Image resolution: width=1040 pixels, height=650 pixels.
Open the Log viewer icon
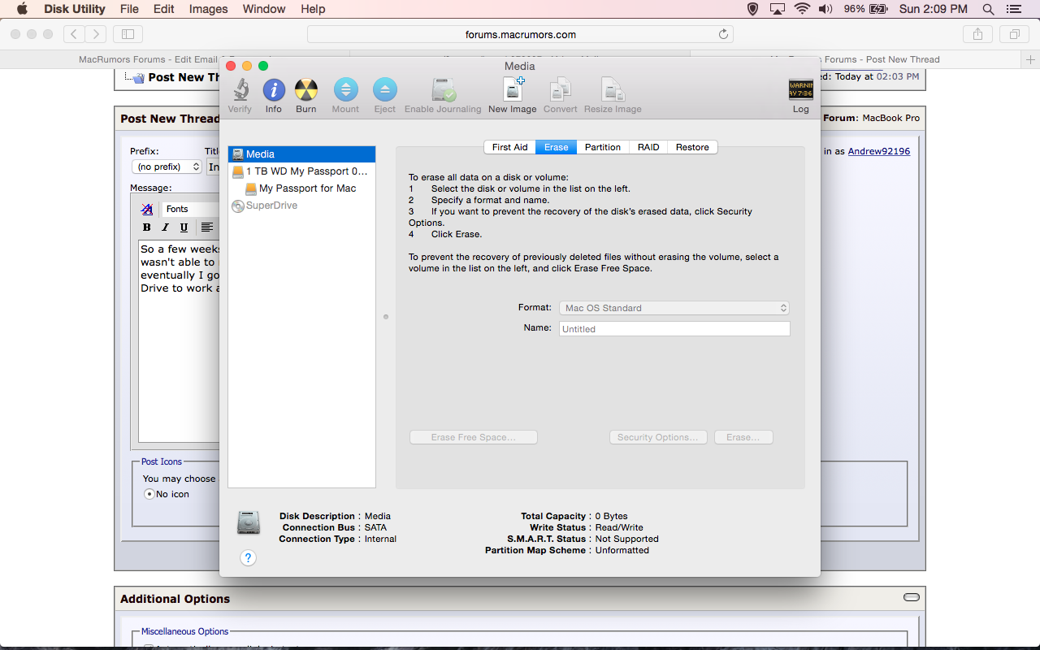click(x=800, y=90)
